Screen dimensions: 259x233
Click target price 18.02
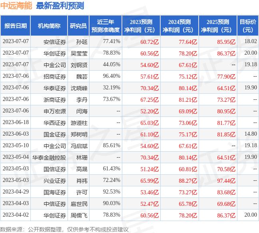[x=251, y=41]
